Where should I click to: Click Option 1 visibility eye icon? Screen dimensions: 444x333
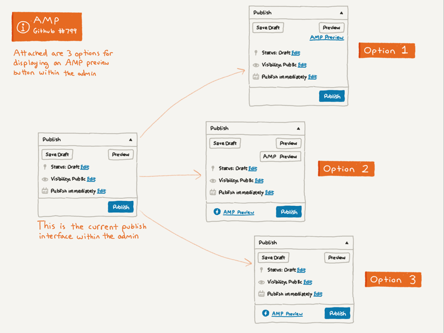(x=256, y=65)
